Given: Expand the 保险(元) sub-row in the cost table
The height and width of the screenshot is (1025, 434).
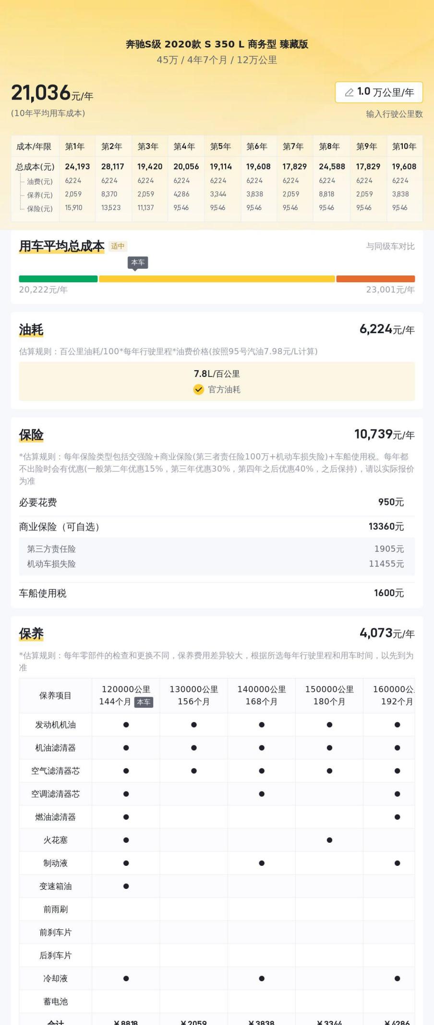Looking at the screenshot, I should [x=39, y=208].
